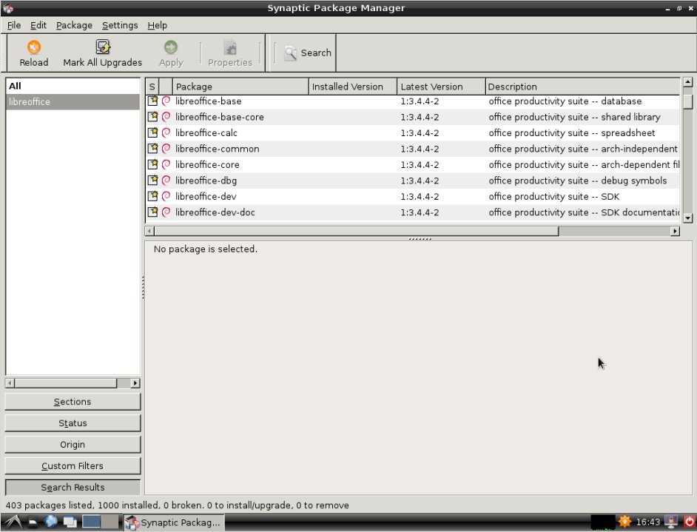Sort by the S status column header
697x532 pixels.
(x=152, y=87)
